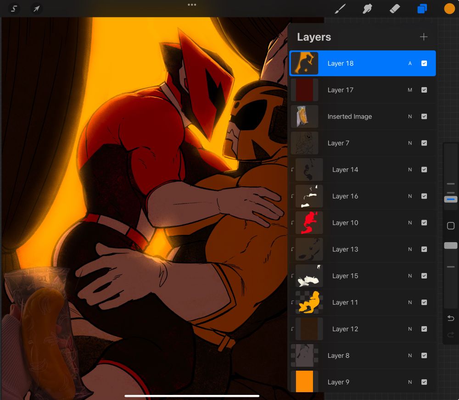The image size is (459, 400).
Task: Tap the home indicator bar
Action: click(192, 396)
